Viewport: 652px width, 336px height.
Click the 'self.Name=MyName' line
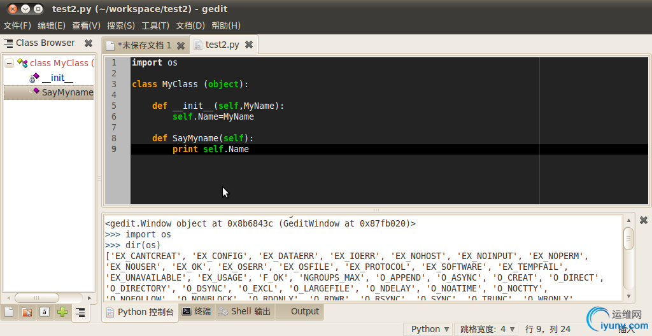coord(213,116)
